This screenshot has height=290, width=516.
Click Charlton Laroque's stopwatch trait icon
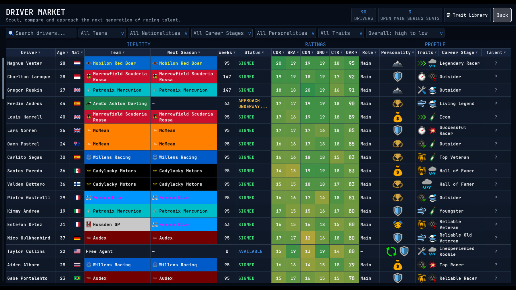(x=422, y=77)
